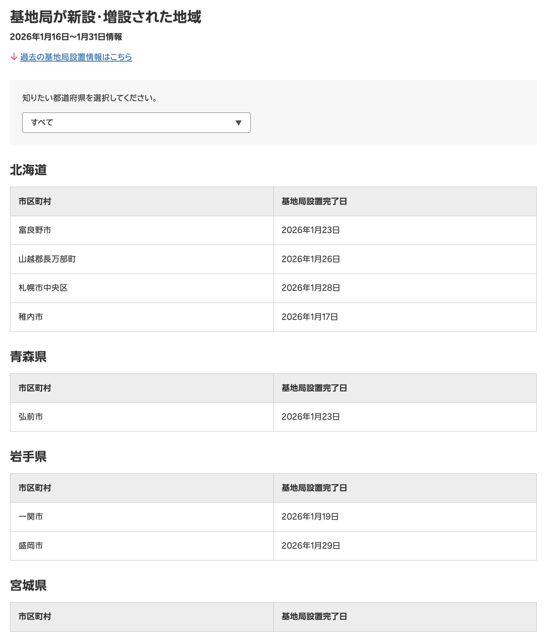Click the 北海道 section heading
The image size is (549, 632).
(28, 170)
